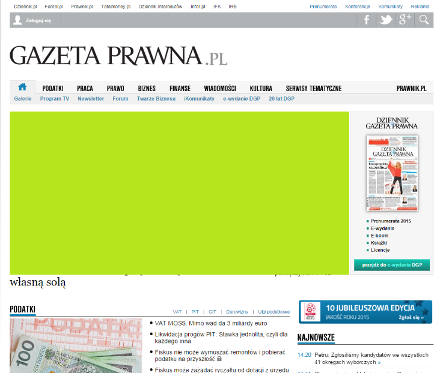The height and width of the screenshot is (373, 440).
Task: Open the Galerie sub-navigation link
Action: pos(23,98)
